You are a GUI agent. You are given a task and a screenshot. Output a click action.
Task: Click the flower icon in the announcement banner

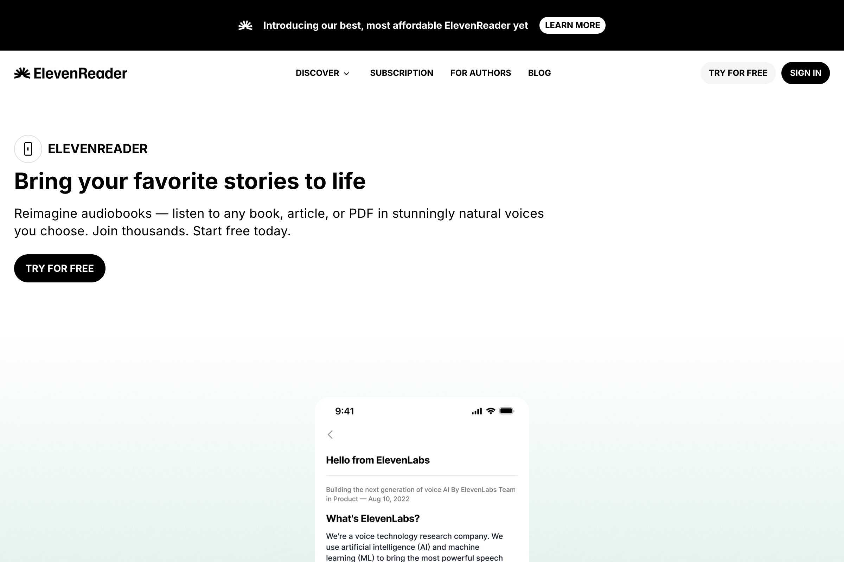click(245, 25)
